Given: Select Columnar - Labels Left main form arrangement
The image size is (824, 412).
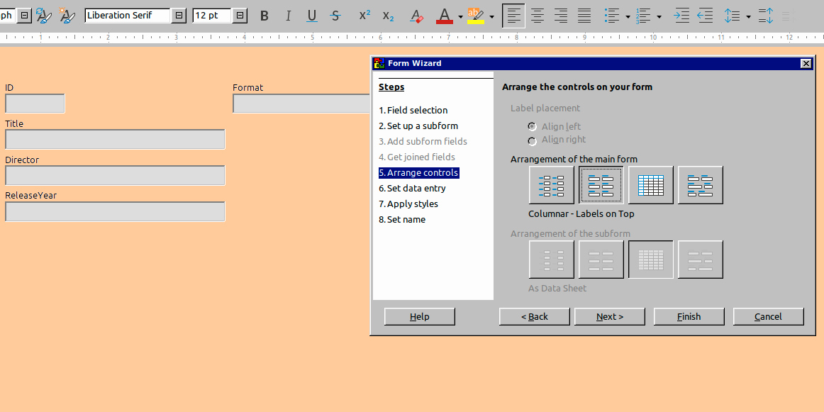Looking at the screenshot, I should (551, 185).
